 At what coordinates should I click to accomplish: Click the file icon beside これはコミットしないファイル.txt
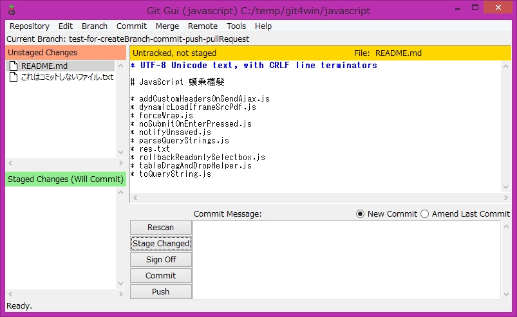[x=14, y=77]
